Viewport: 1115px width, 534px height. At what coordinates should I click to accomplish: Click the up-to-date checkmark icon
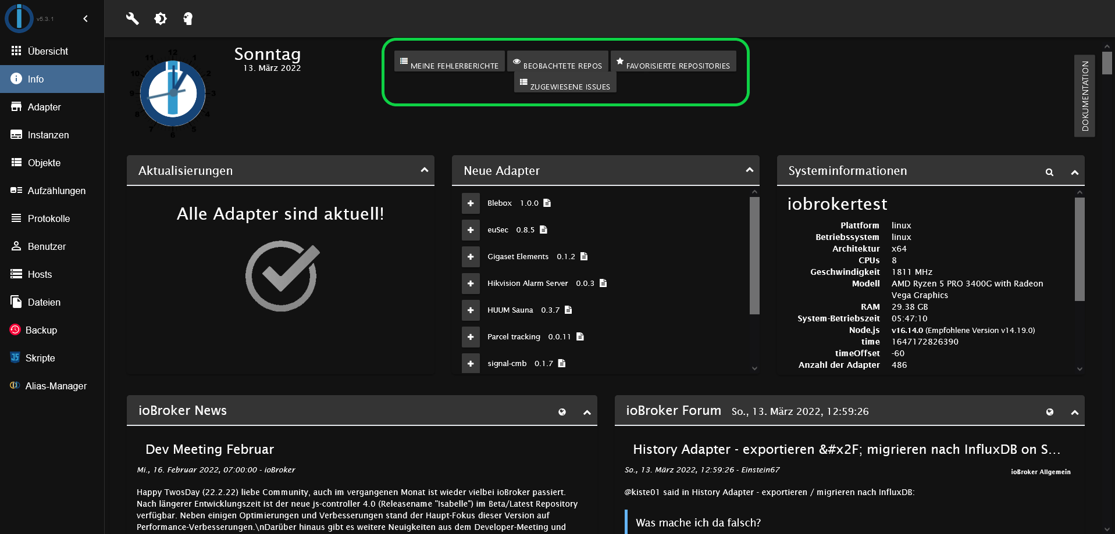click(x=282, y=276)
